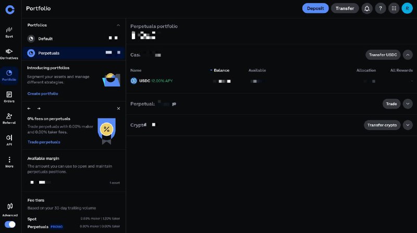Click the Deposit button
417x233 pixels.
[315, 8]
